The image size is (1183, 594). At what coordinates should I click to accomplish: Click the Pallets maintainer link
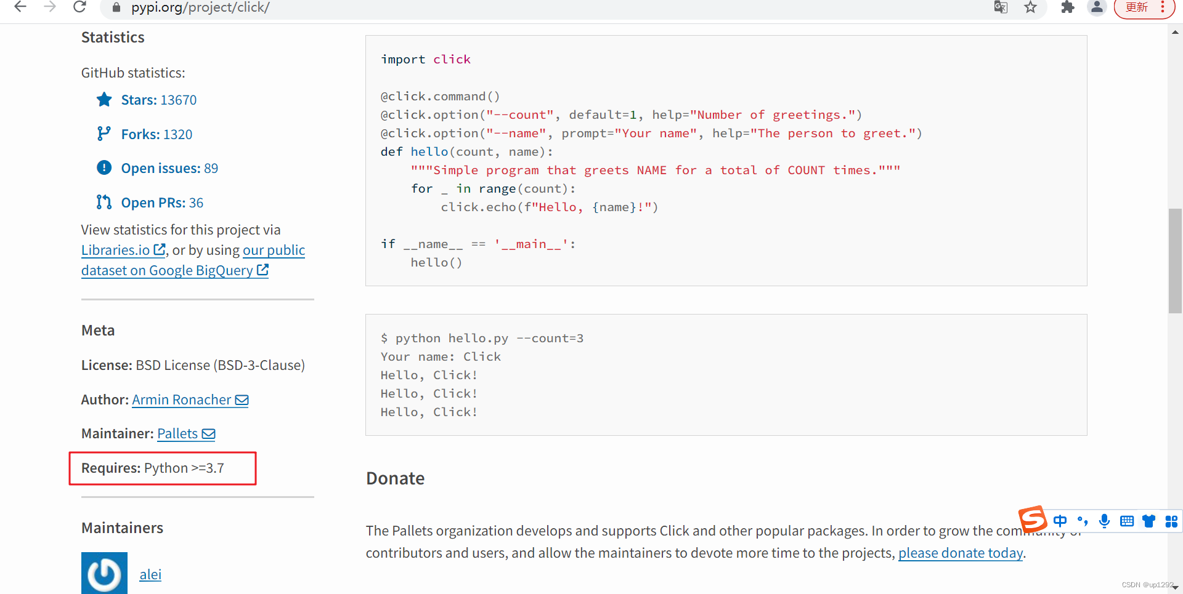177,434
